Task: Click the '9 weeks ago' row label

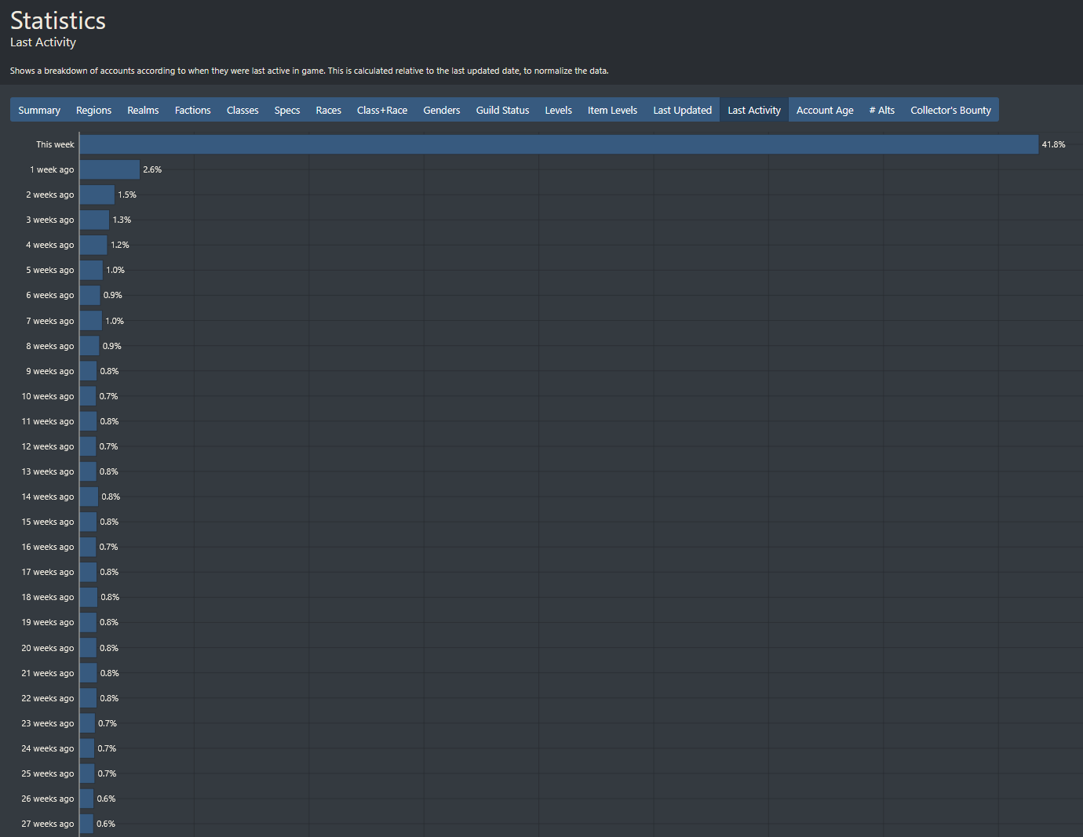Action: 50,371
